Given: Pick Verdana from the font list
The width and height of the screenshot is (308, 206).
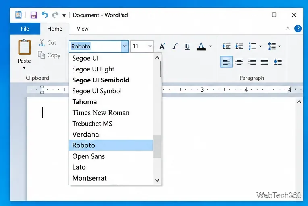Looking at the screenshot, I should pos(111,134).
